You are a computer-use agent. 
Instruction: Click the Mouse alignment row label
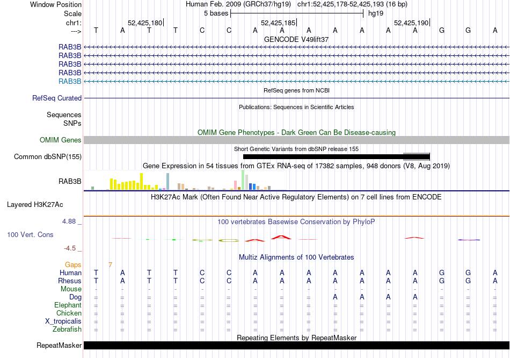pos(71,289)
